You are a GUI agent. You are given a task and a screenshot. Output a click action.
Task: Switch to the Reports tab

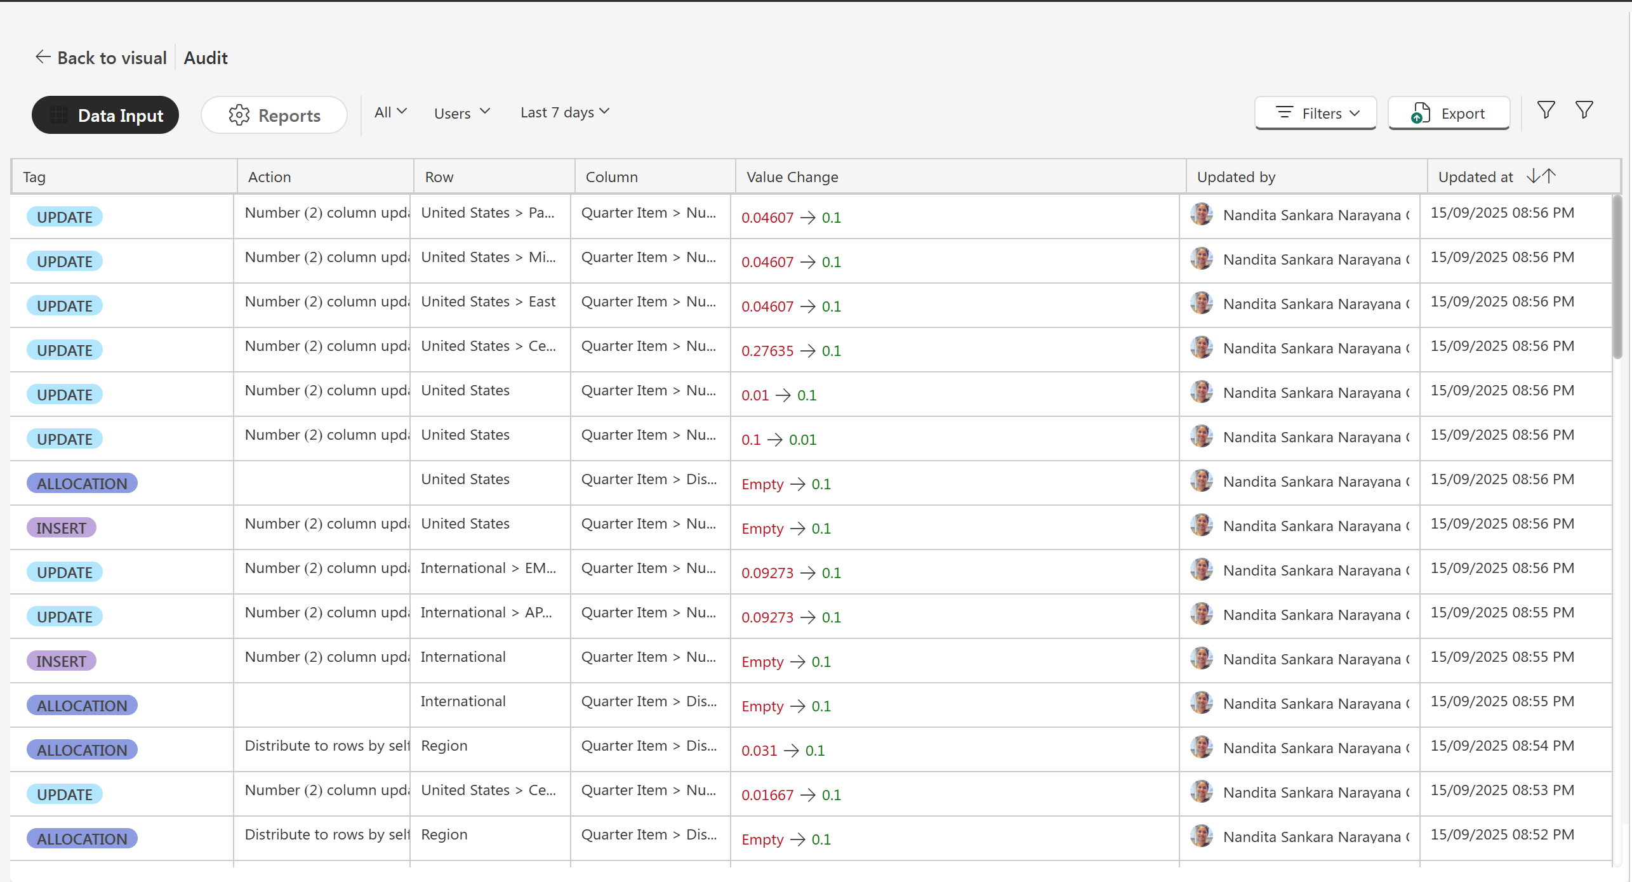click(x=274, y=115)
